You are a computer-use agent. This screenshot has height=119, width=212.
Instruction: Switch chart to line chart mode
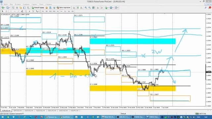(81, 8)
